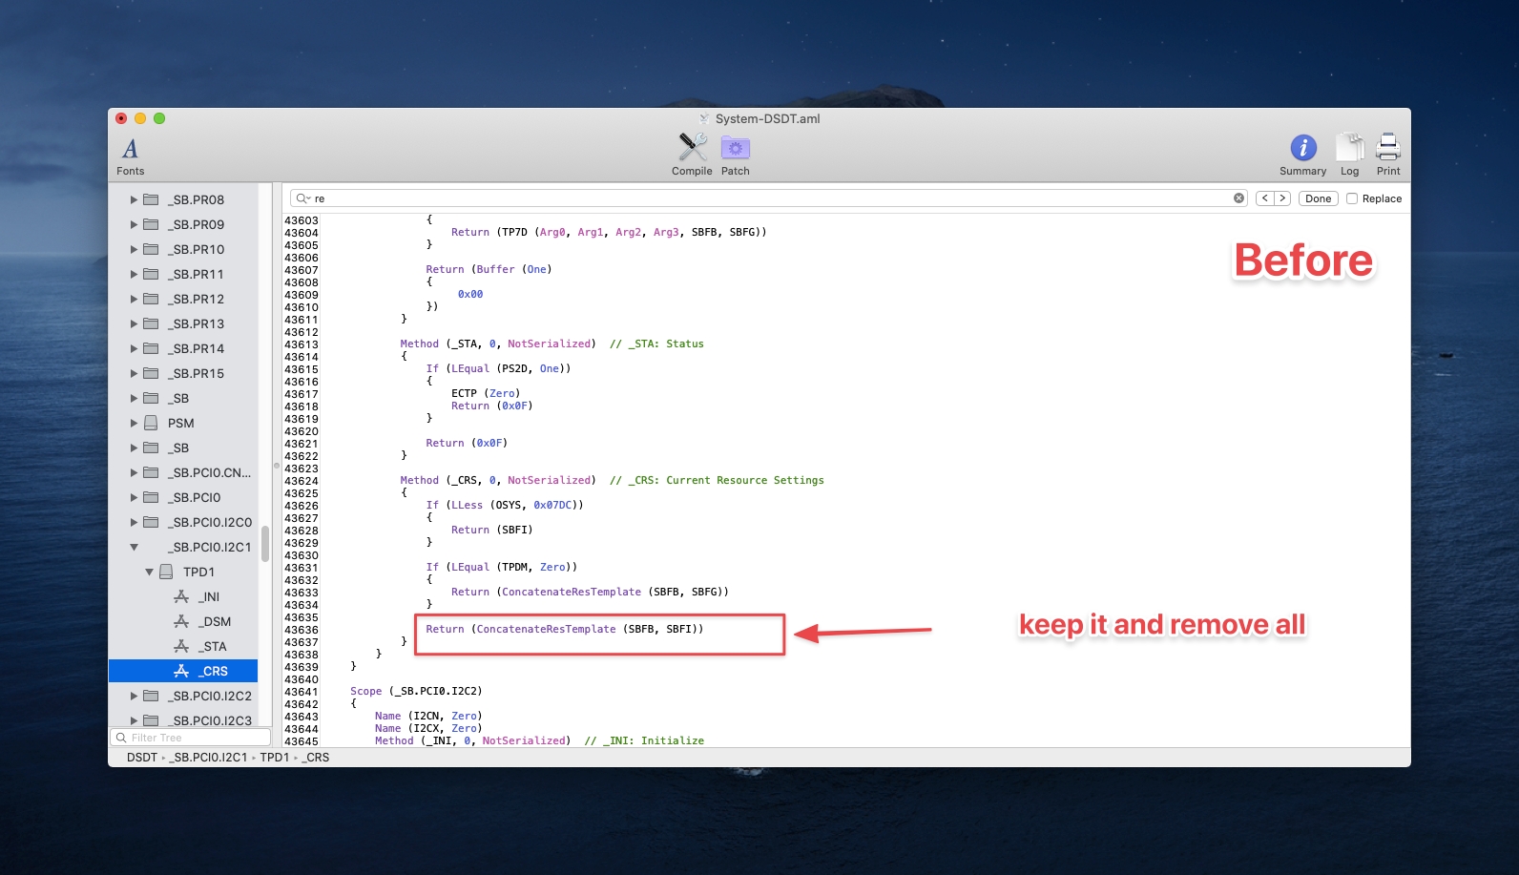
Task: Go to the previous search match
Action: point(1265,198)
